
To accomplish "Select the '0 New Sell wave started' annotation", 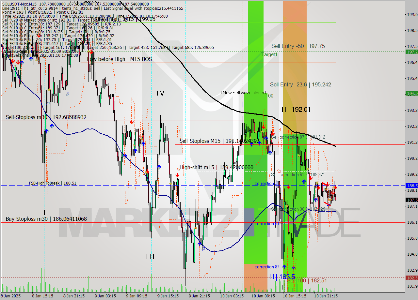I will (242, 93).
